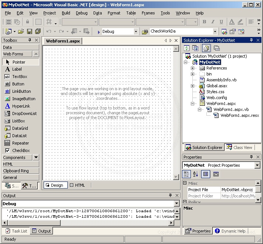Click the Show Grid toolbar icon
The image size is (263, 244).
pyautogui.click(x=38, y=22)
